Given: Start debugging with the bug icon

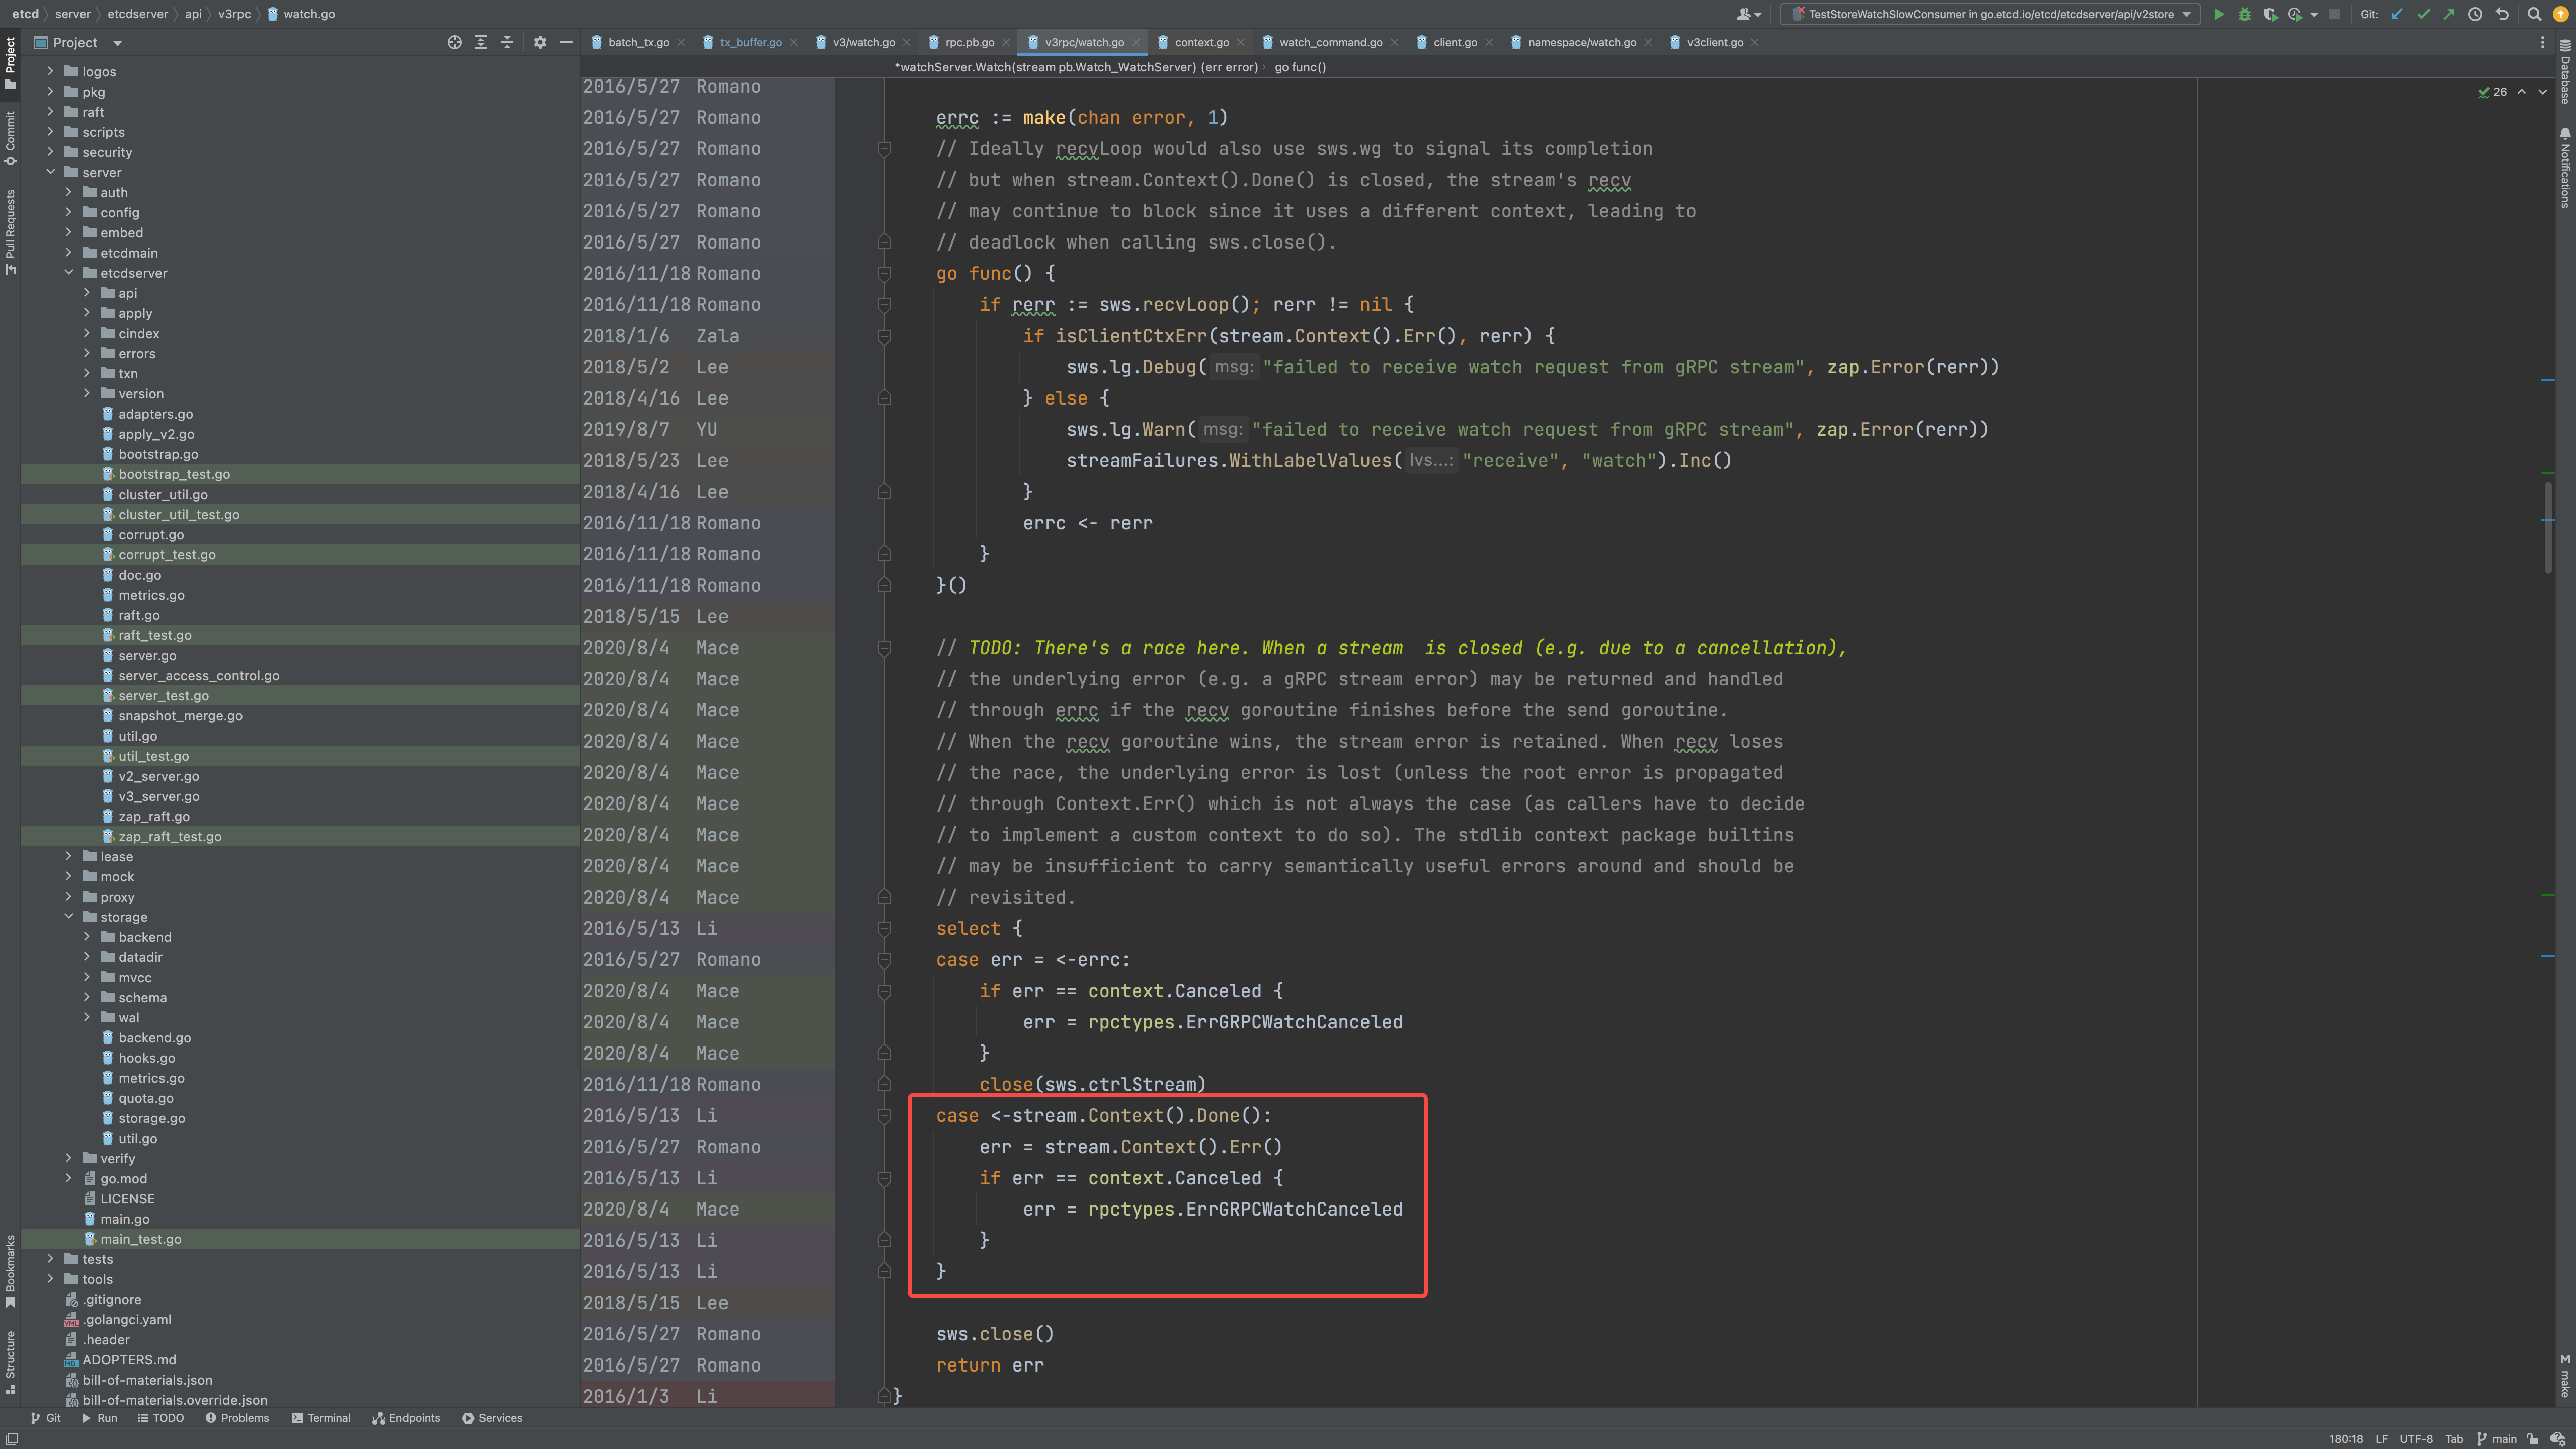Looking at the screenshot, I should coord(2244,14).
